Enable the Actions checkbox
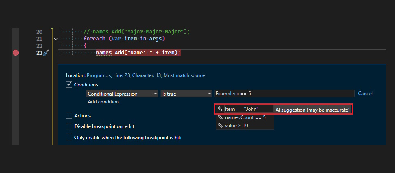The image size is (395, 173). click(69, 116)
